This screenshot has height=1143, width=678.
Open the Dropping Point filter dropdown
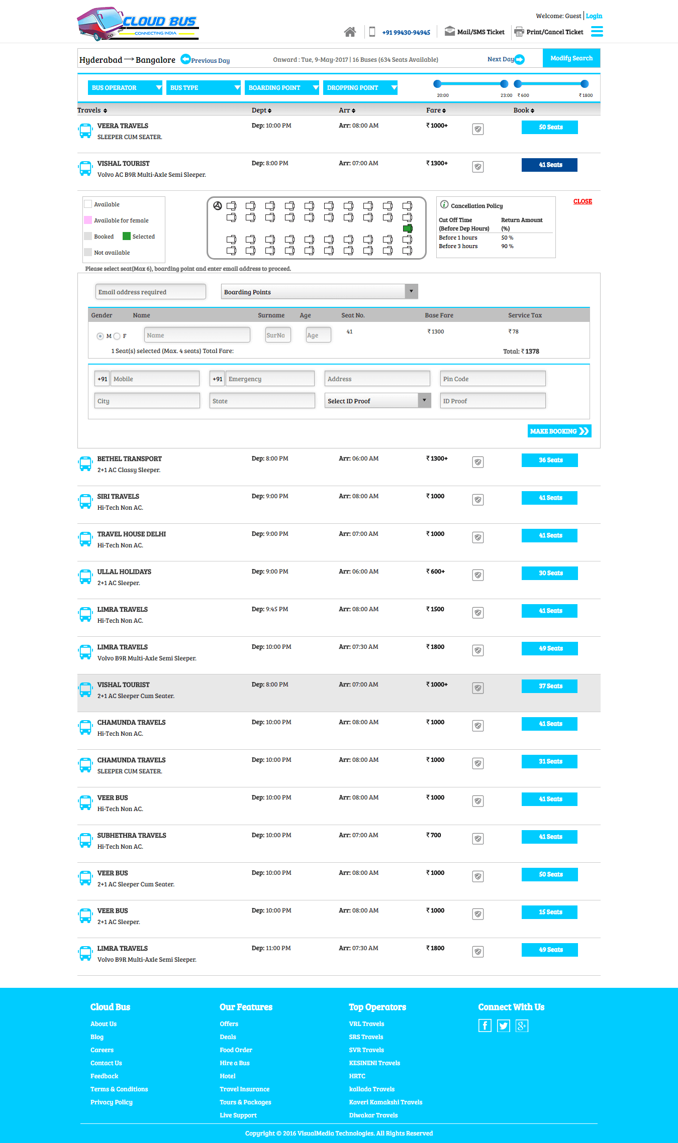[360, 87]
